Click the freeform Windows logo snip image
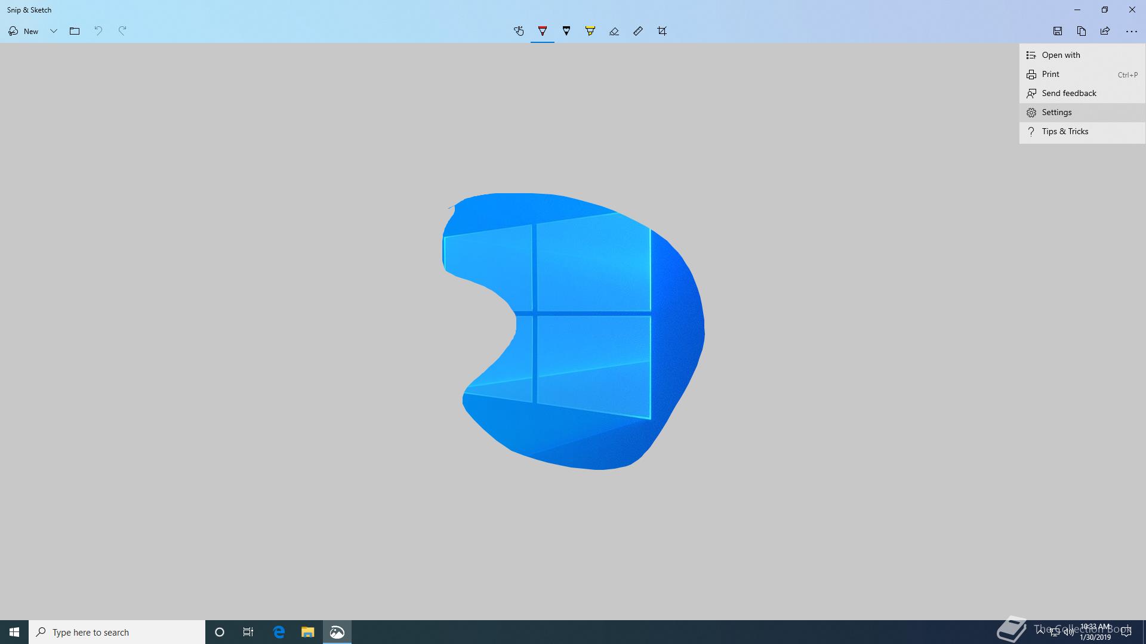The image size is (1146, 644). click(x=573, y=331)
